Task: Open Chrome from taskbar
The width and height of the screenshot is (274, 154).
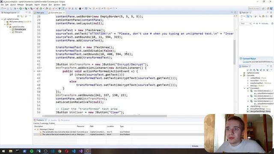Action: coord(60,151)
